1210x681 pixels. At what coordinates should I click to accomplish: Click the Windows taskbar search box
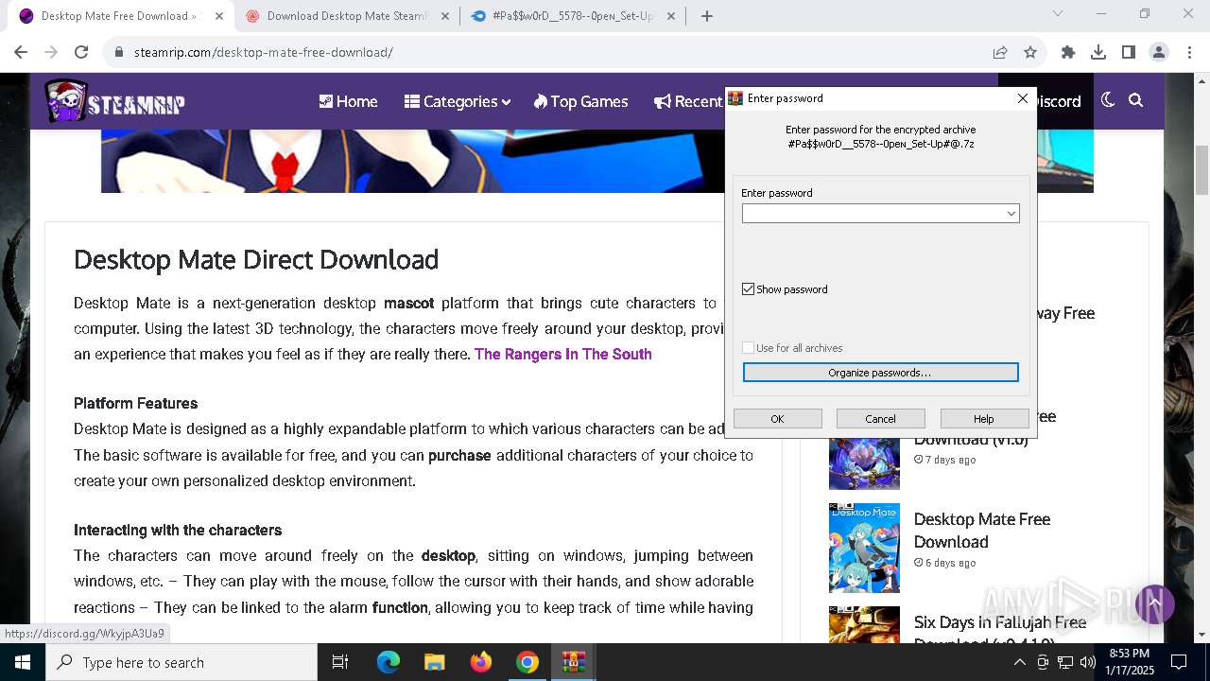pyautogui.click(x=181, y=662)
